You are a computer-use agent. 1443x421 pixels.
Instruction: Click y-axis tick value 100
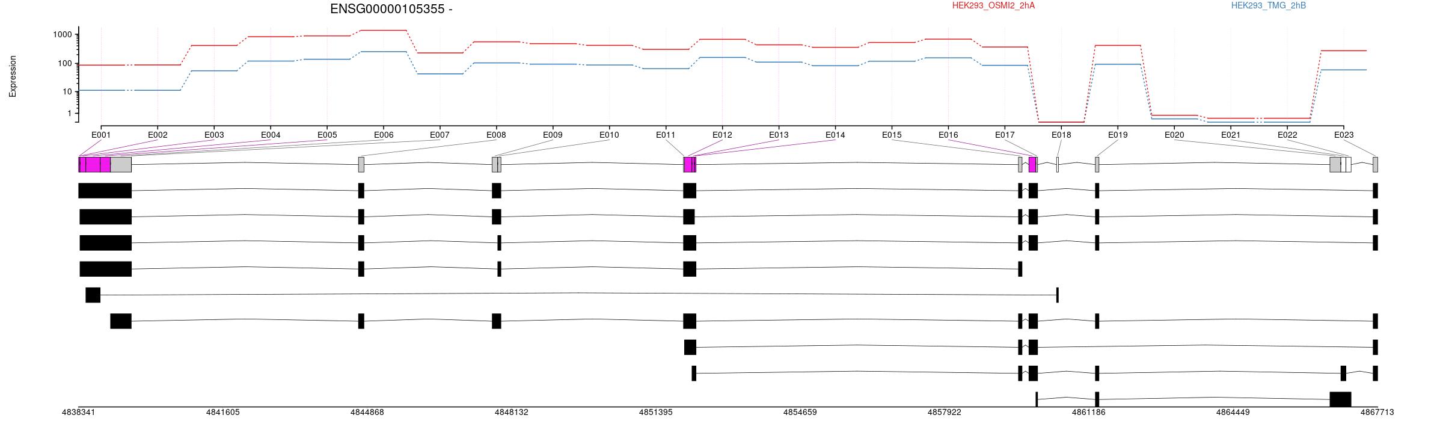(x=64, y=64)
